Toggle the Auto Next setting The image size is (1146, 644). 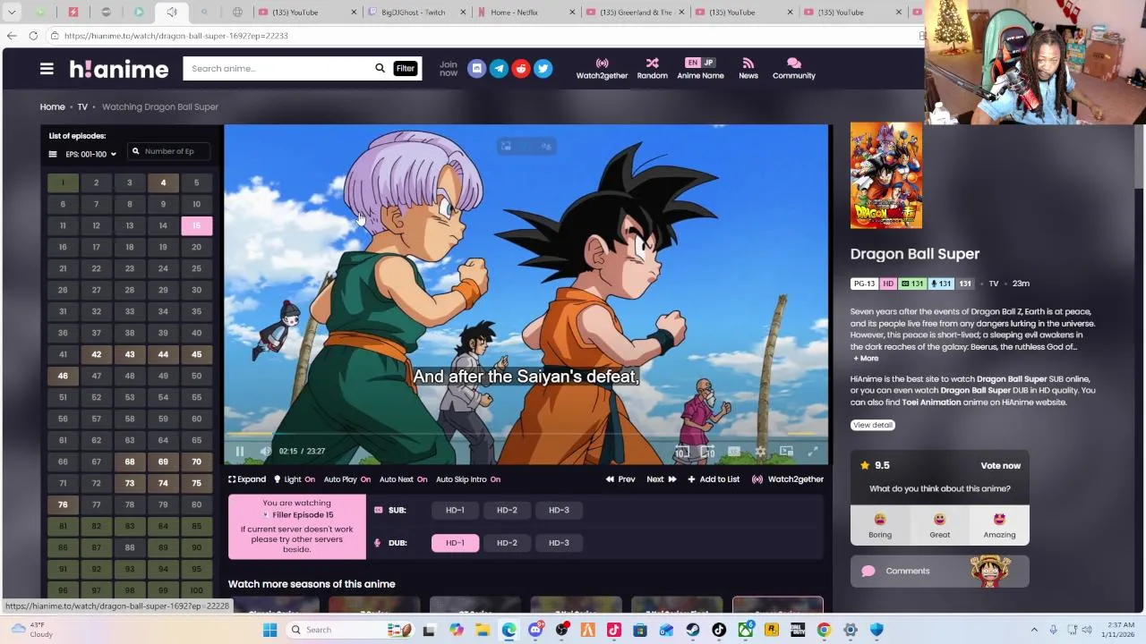pyautogui.click(x=403, y=479)
